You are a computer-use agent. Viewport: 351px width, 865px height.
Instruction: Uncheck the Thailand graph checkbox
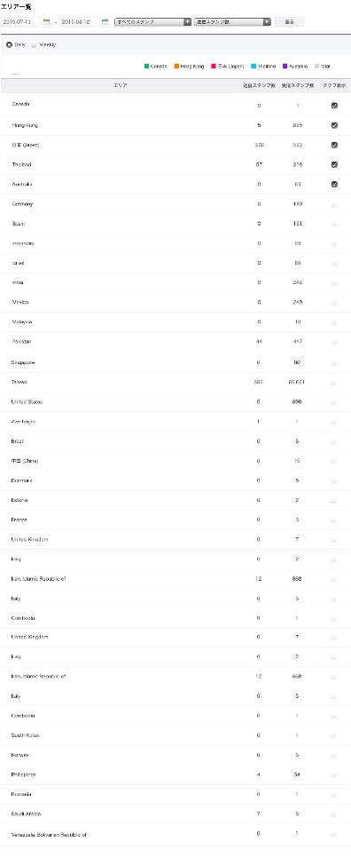coord(334,164)
